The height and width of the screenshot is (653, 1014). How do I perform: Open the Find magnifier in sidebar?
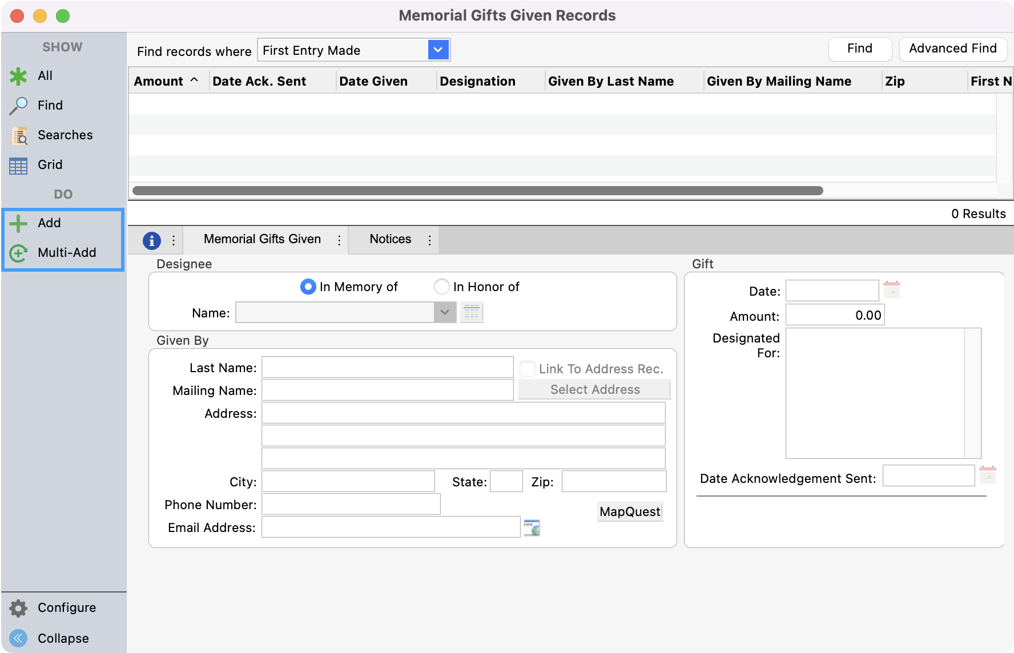[x=18, y=106]
